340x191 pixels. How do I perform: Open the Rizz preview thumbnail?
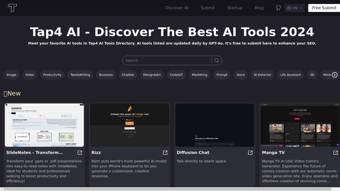coord(129,125)
